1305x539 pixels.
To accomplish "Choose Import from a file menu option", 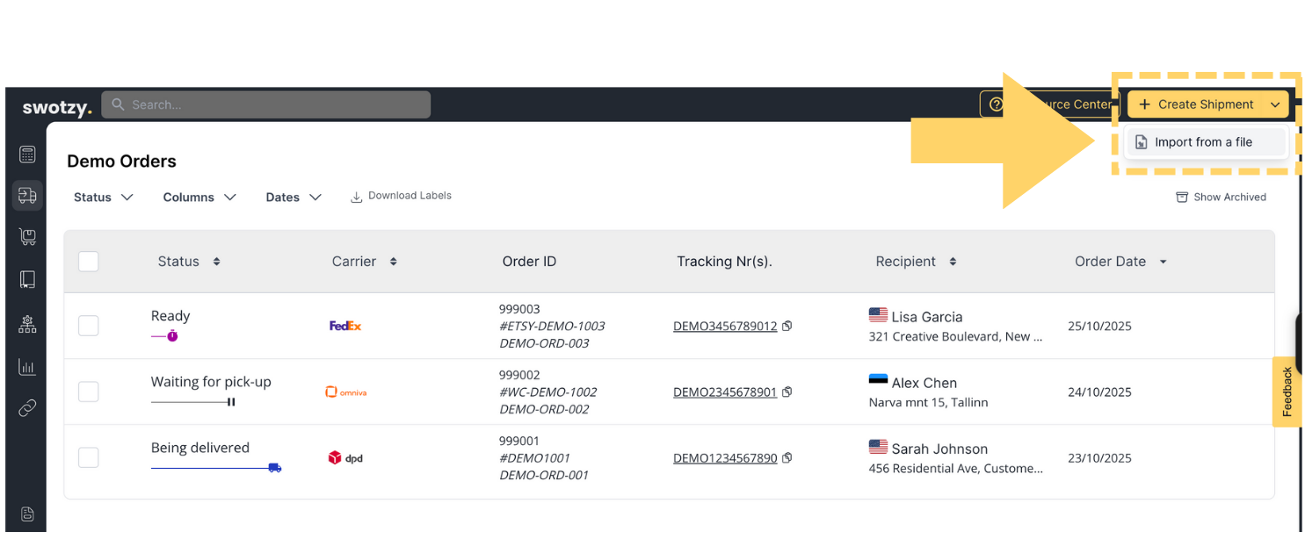I will pyautogui.click(x=1203, y=142).
